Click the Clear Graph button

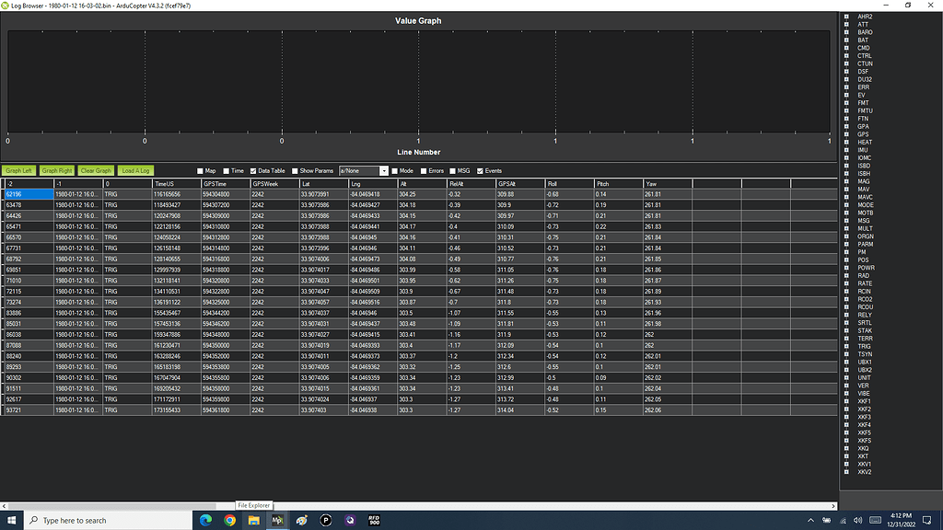pyautogui.click(x=95, y=170)
